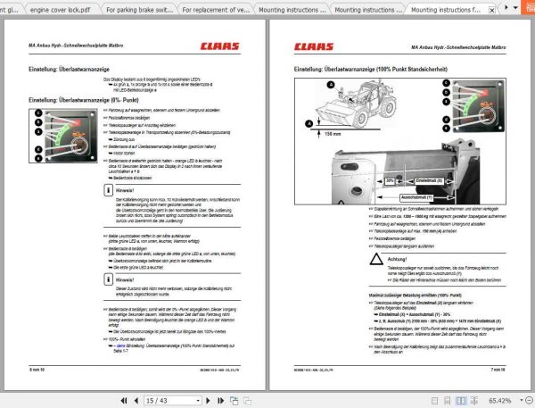Click the previous view icon

click(x=234, y=401)
